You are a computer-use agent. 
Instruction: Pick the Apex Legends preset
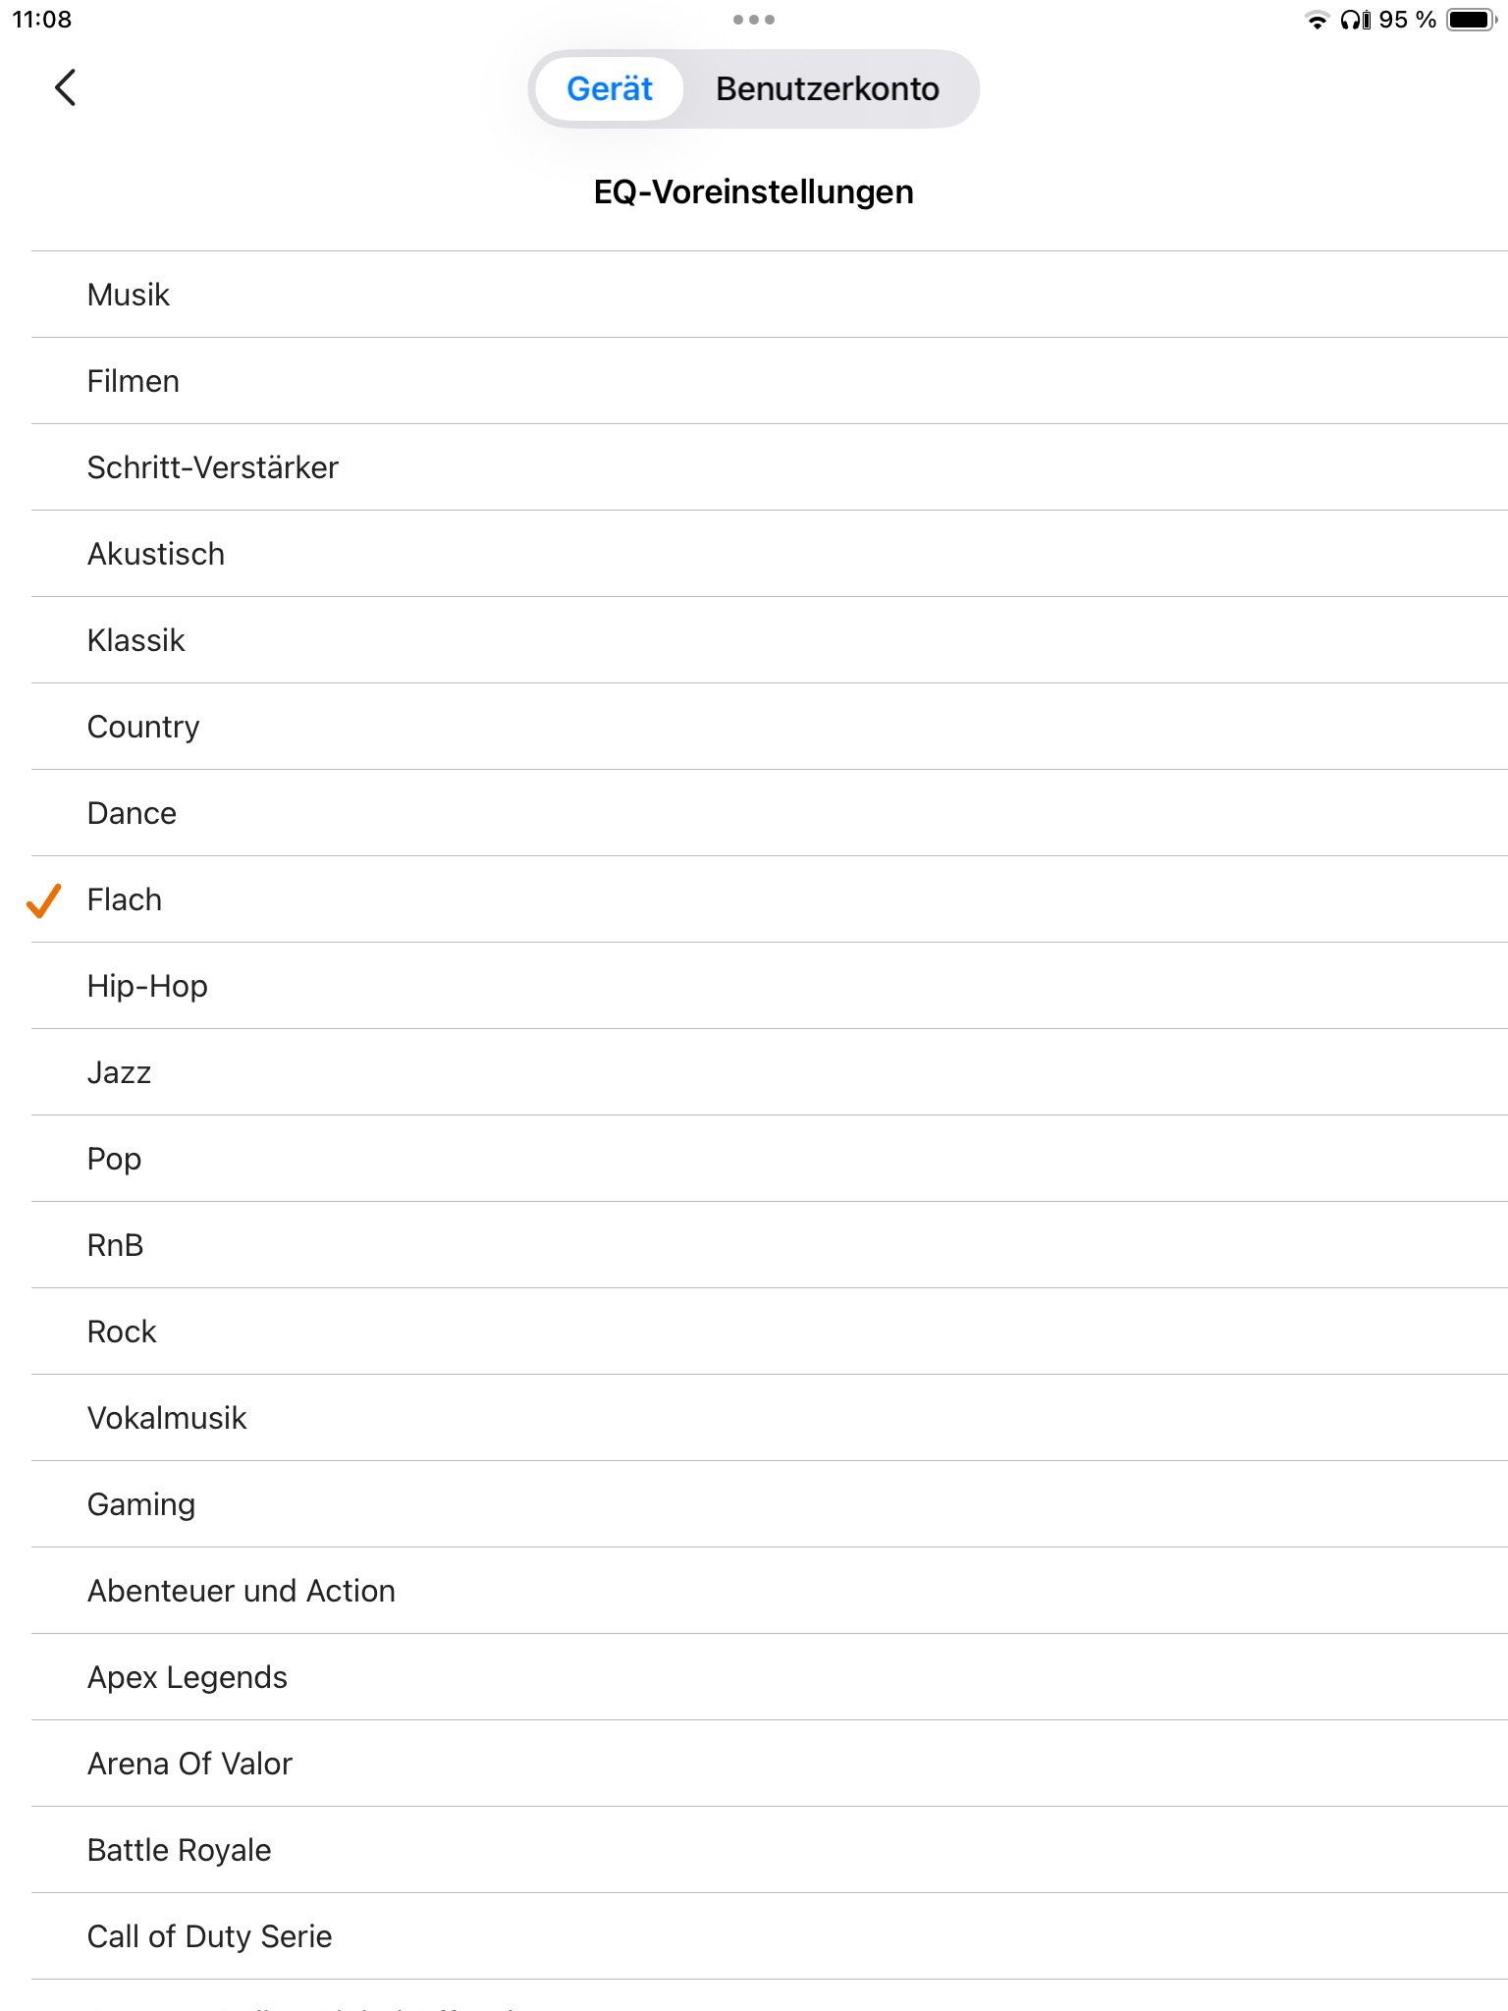(x=188, y=1677)
